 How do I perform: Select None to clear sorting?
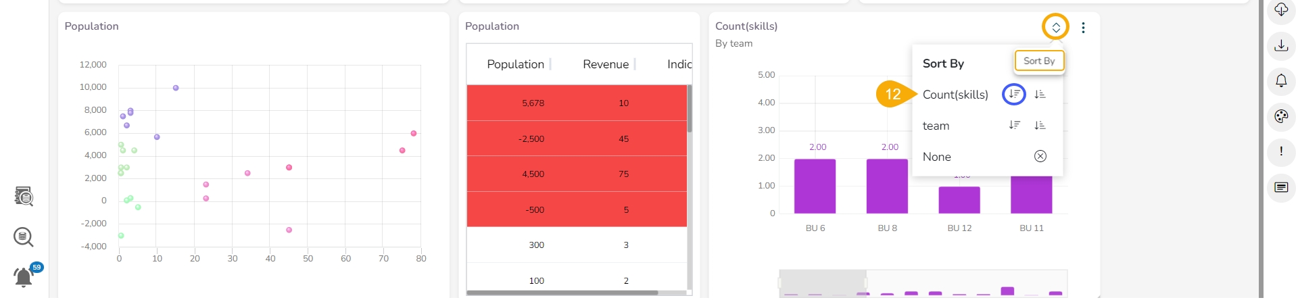[x=937, y=157]
